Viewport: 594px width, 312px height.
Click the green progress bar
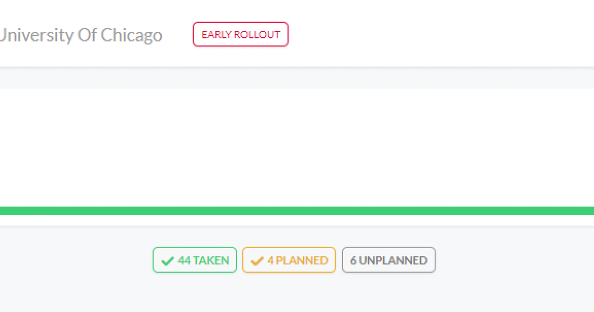297,210
